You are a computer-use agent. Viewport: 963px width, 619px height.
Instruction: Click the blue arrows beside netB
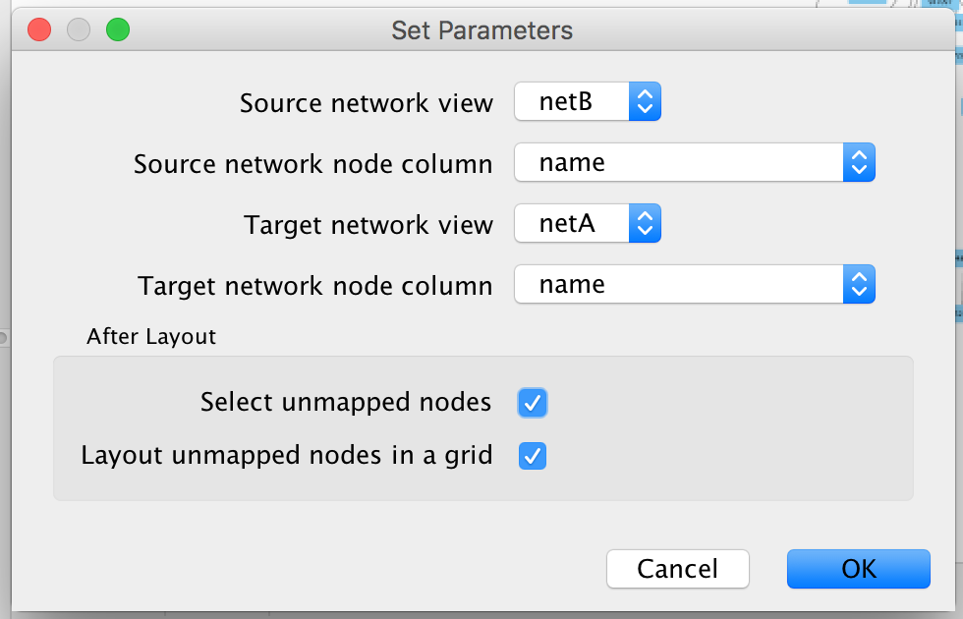(645, 101)
